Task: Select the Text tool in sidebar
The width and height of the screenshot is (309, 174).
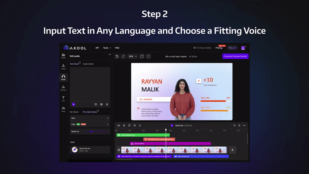Action: tap(63, 99)
